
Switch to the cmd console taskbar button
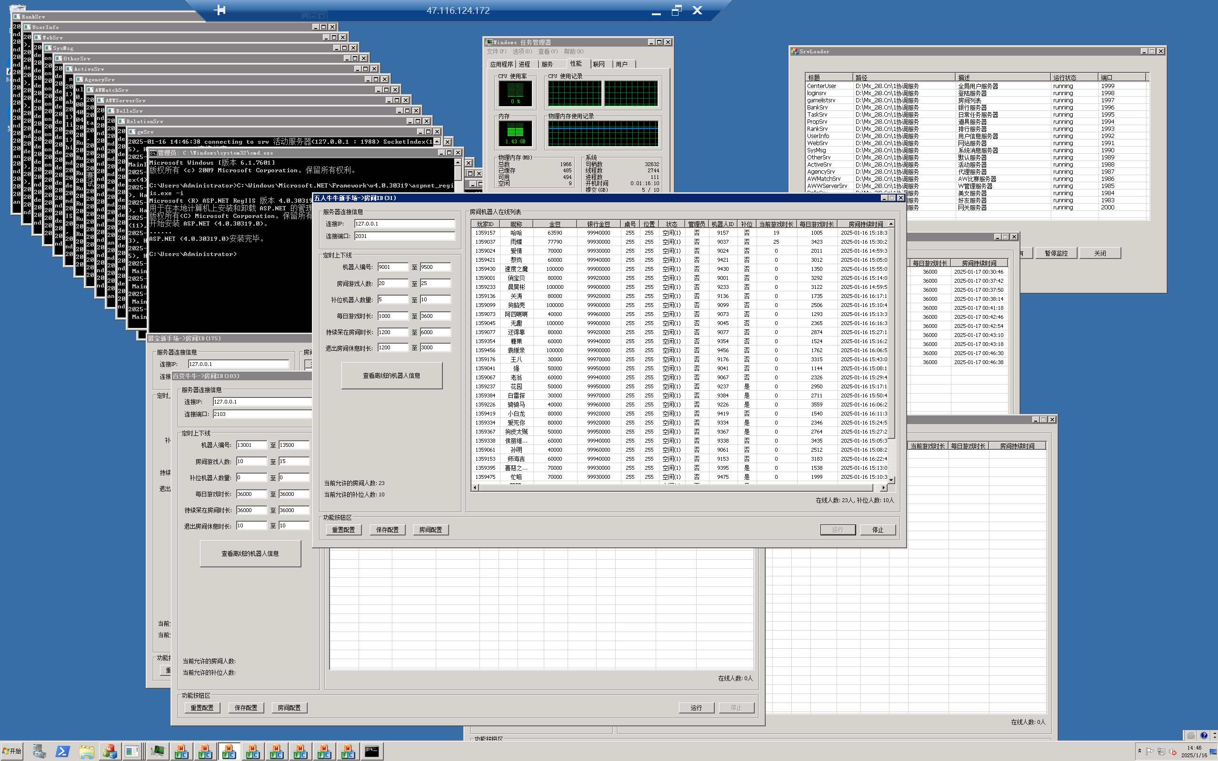[x=372, y=751]
